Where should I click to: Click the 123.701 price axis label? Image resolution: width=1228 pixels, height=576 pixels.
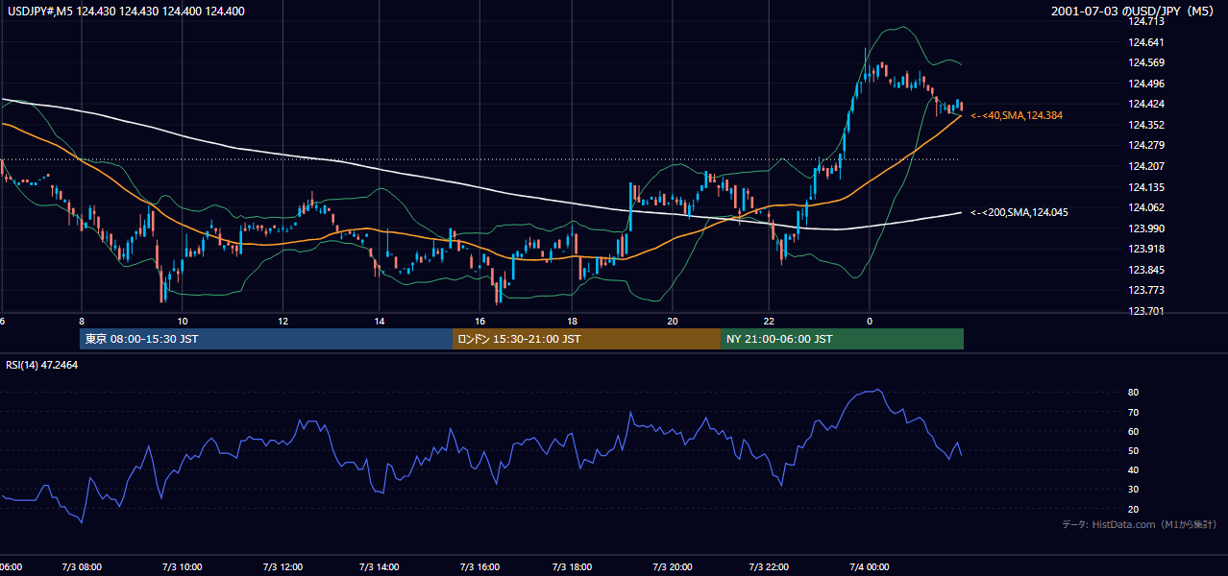(1146, 311)
